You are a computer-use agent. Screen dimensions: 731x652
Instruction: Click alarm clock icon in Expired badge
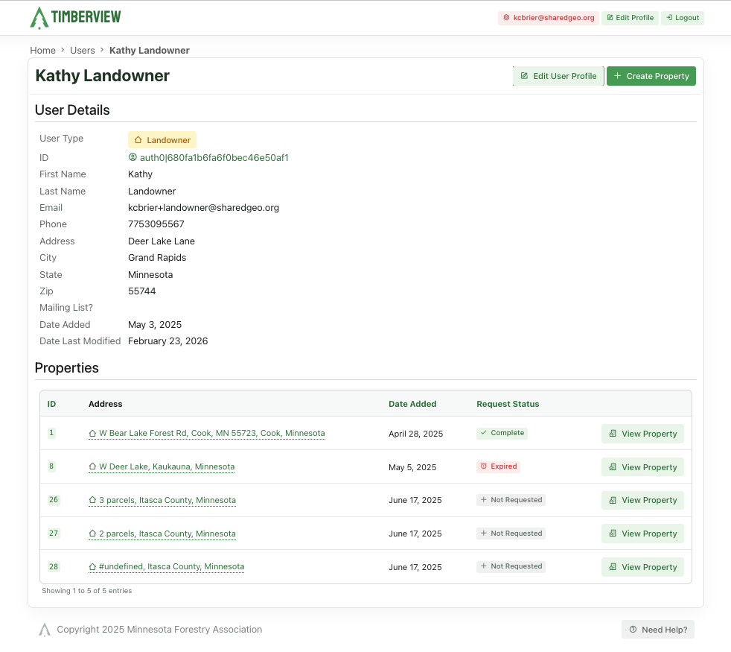(483, 466)
